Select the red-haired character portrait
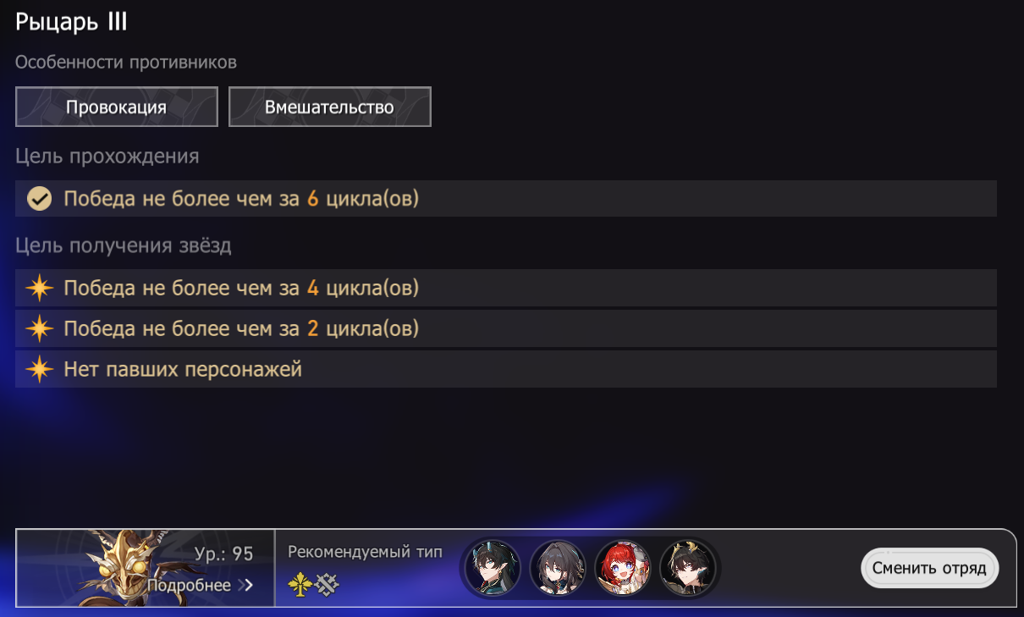The image size is (1024, 617). pyautogui.click(x=623, y=568)
